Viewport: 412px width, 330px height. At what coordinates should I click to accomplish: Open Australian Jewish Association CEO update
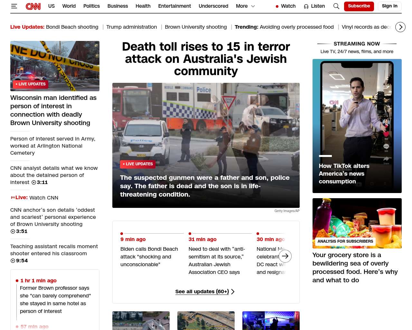217,260
